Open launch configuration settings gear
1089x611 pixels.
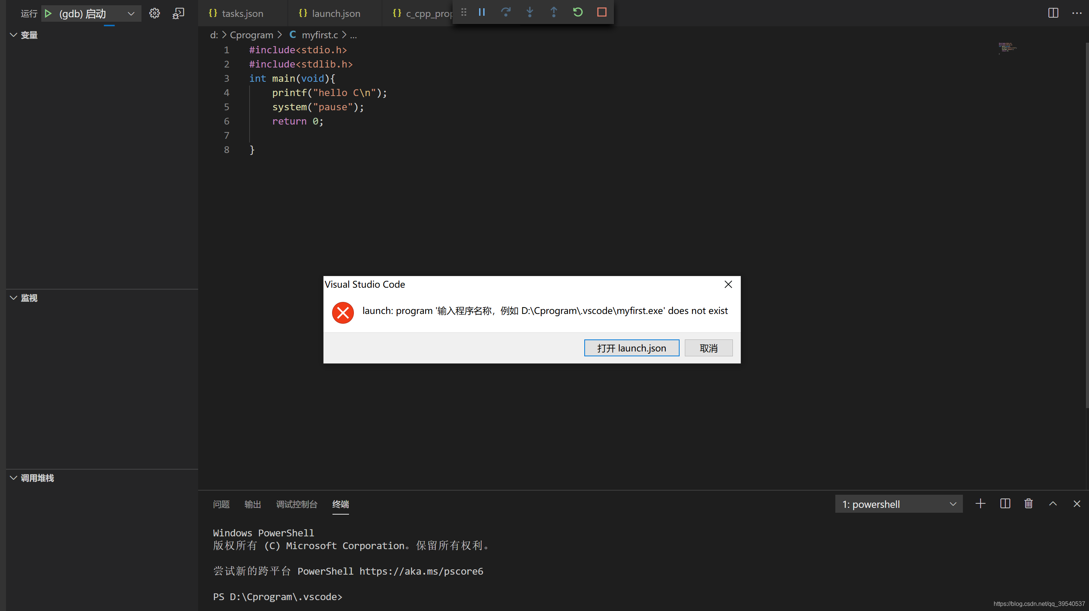(x=154, y=13)
